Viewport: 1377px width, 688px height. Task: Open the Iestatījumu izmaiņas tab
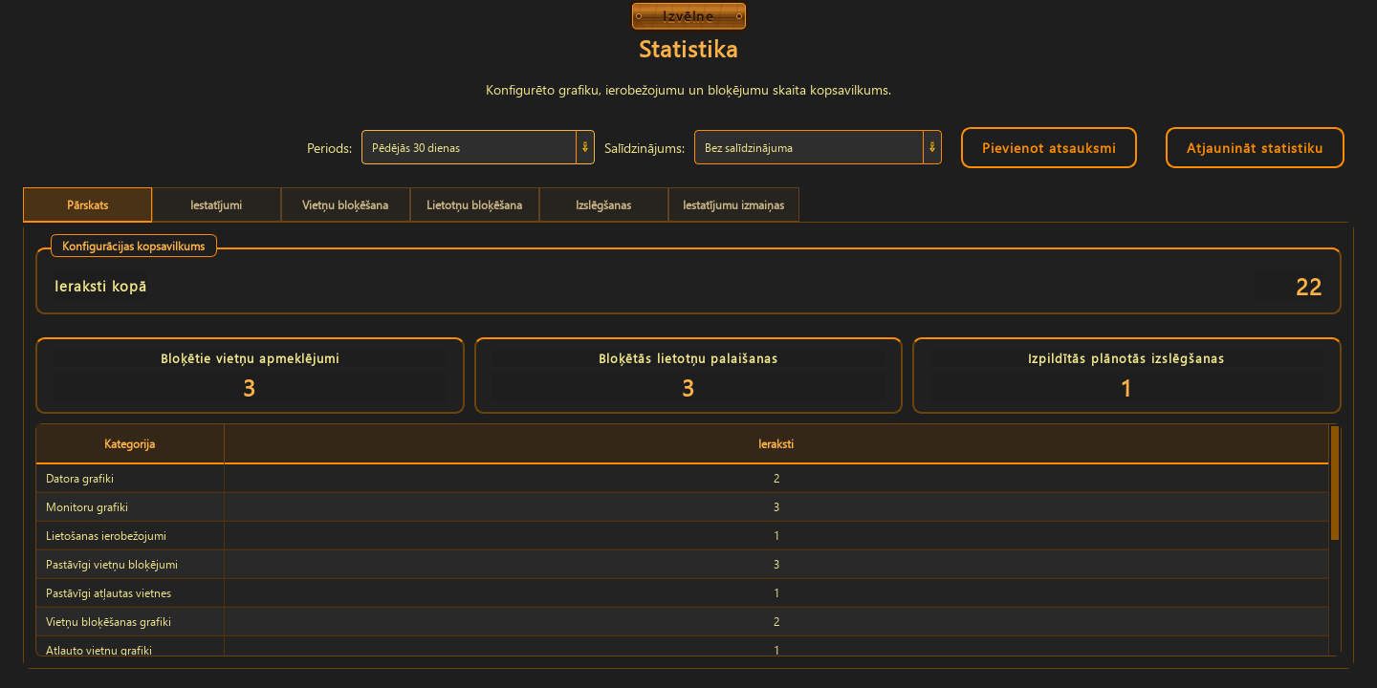coord(733,205)
